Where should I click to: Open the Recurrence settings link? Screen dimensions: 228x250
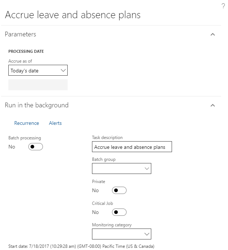tap(27, 123)
